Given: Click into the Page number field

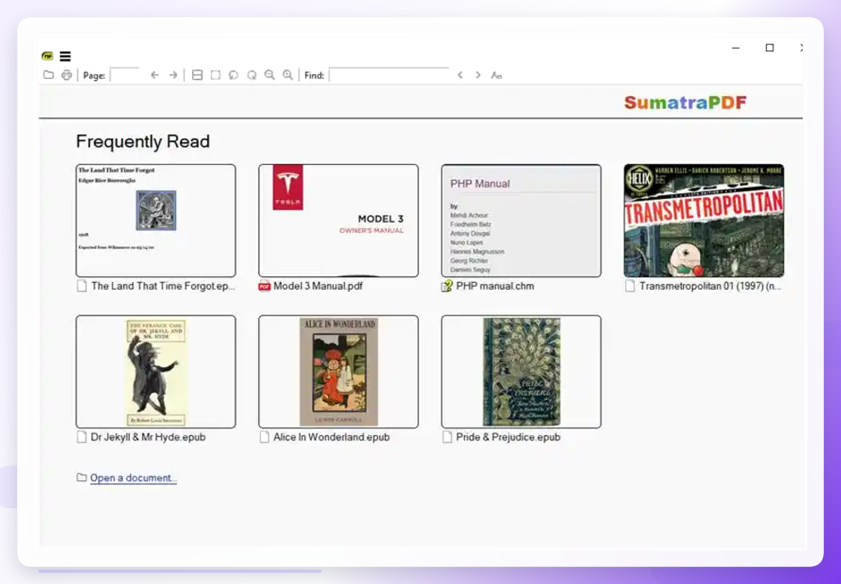Looking at the screenshot, I should point(124,75).
